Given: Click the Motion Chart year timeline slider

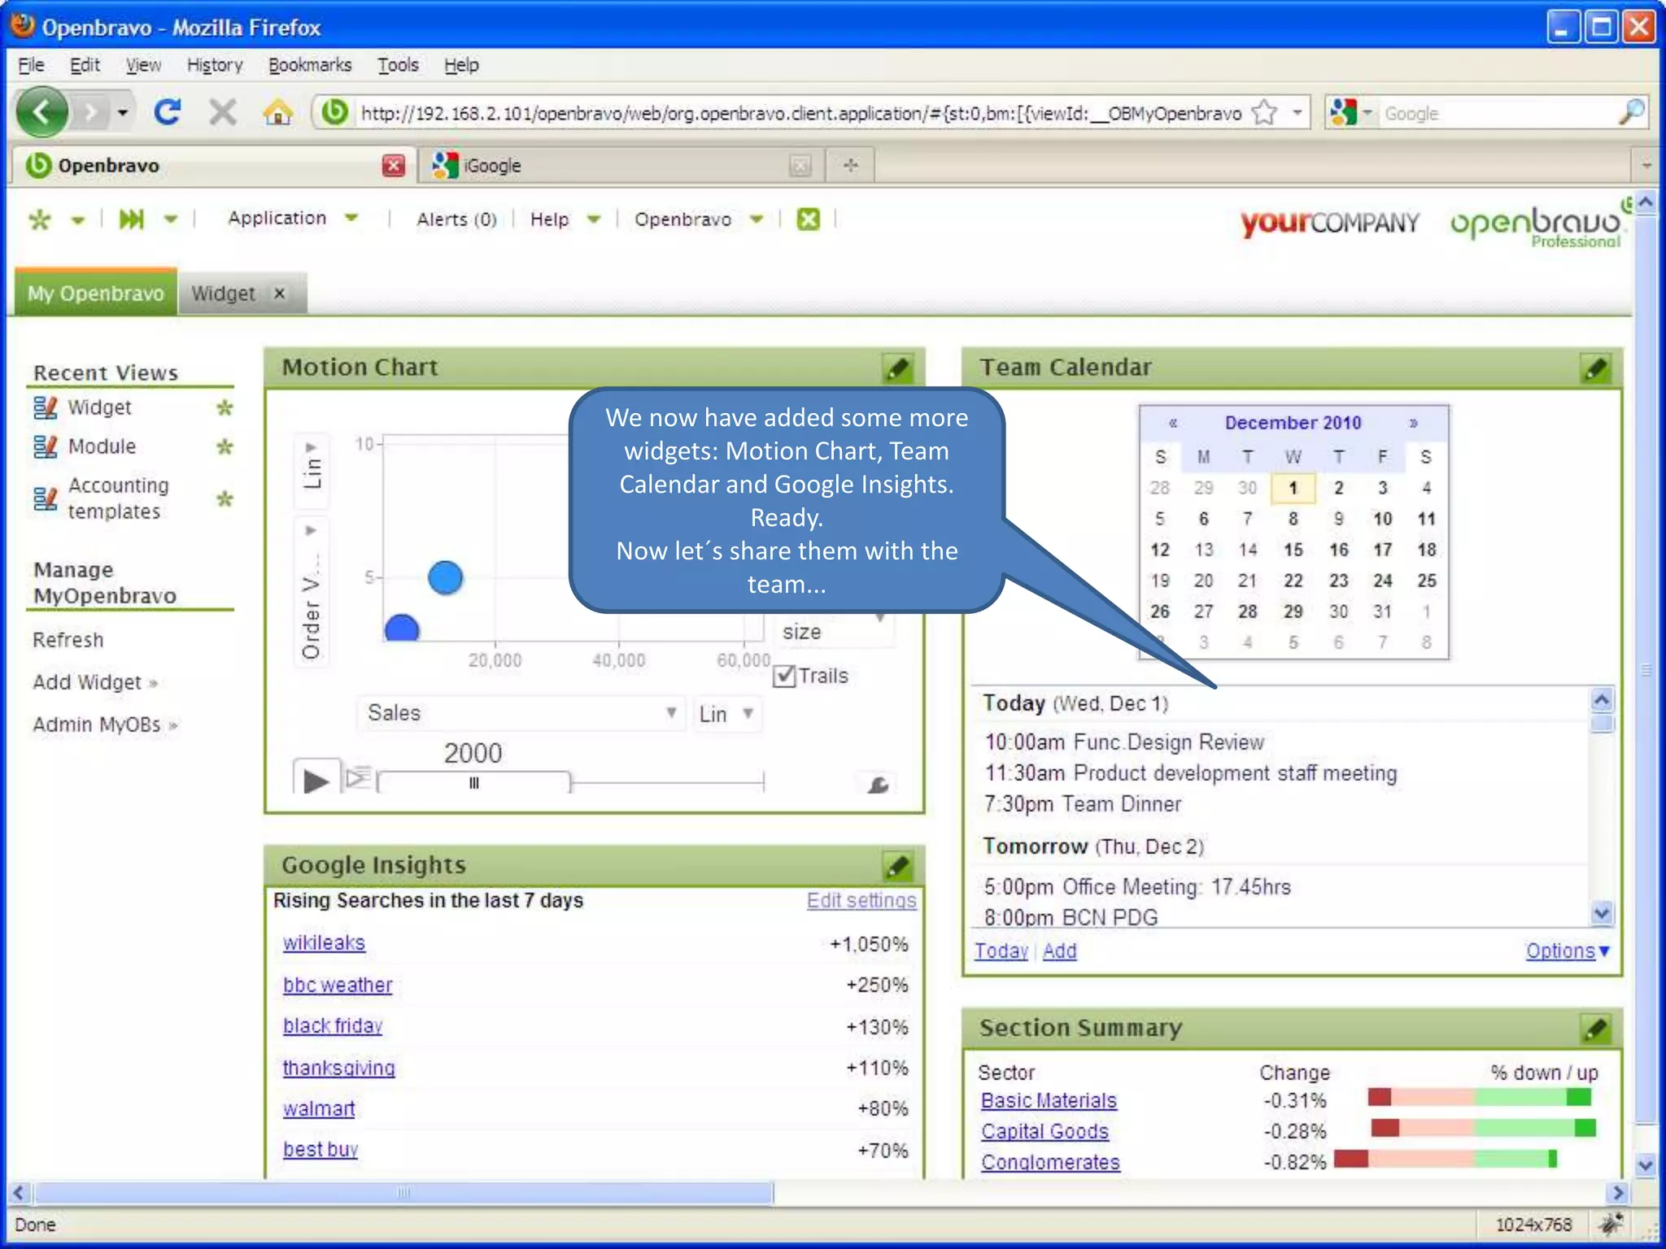Looking at the screenshot, I should tap(473, 783).
